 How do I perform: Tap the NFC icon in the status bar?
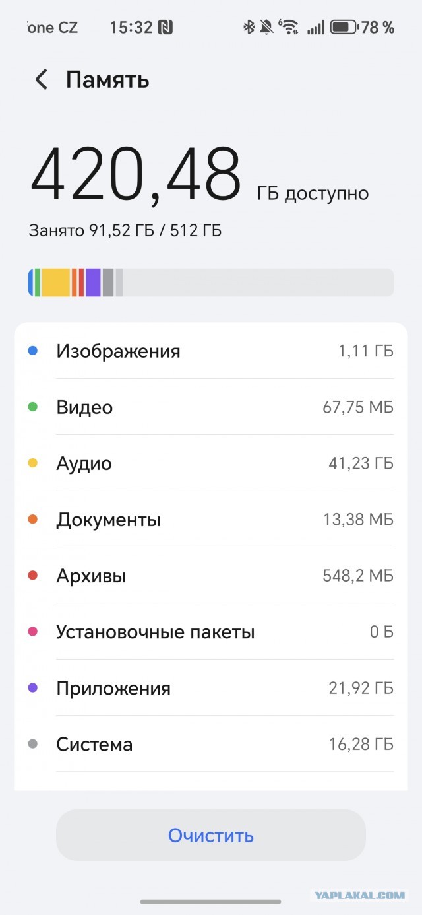167,27
